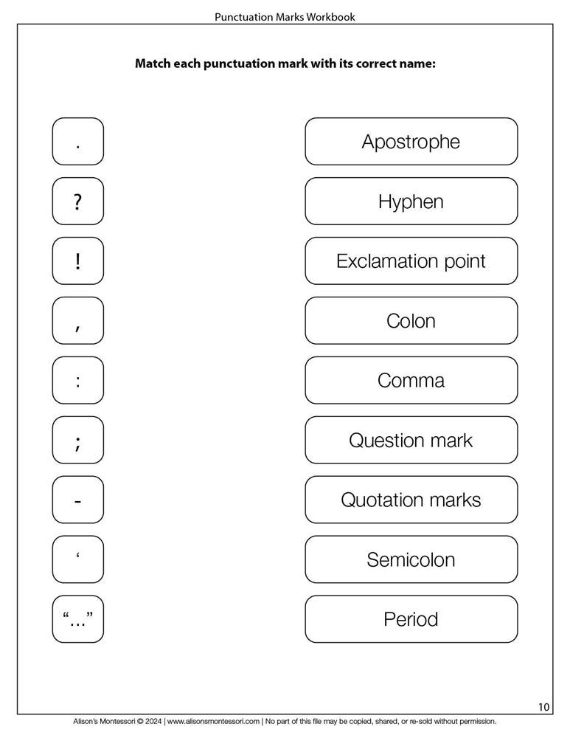Click the colon symbol box

tap(77, 381)
